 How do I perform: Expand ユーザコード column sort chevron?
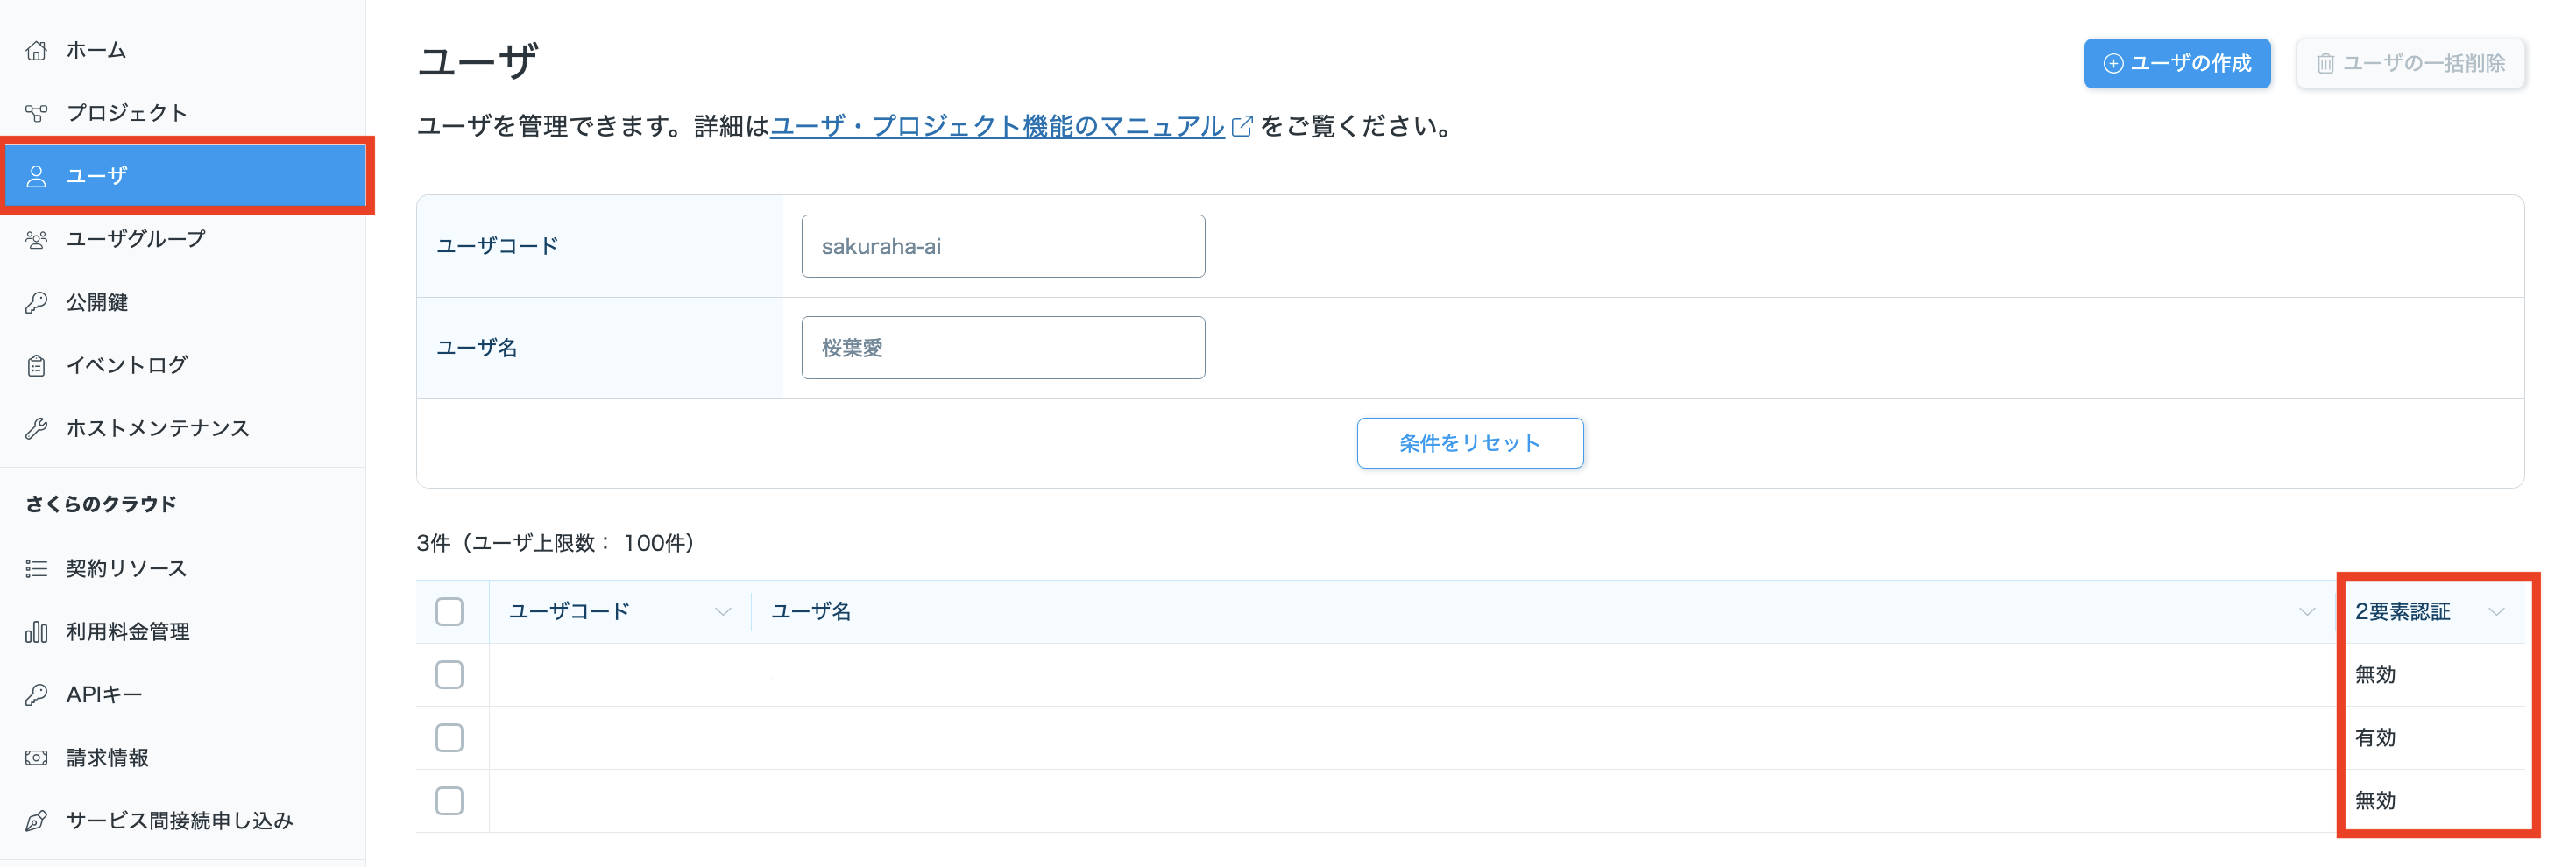[x=723, y=612]
